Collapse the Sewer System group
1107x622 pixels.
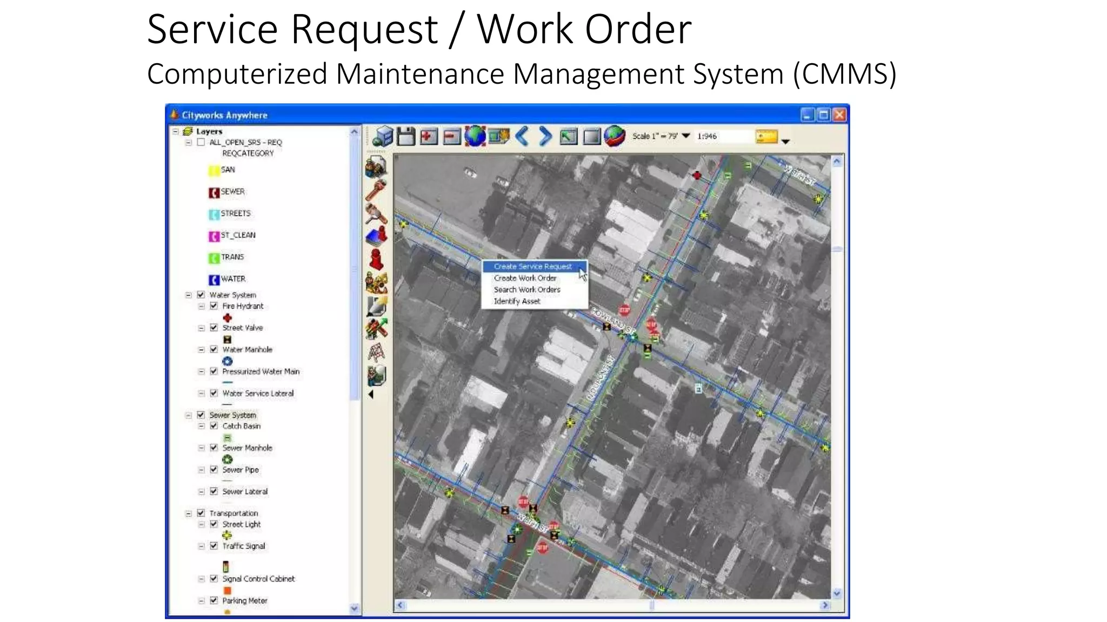tap(189, 415)
